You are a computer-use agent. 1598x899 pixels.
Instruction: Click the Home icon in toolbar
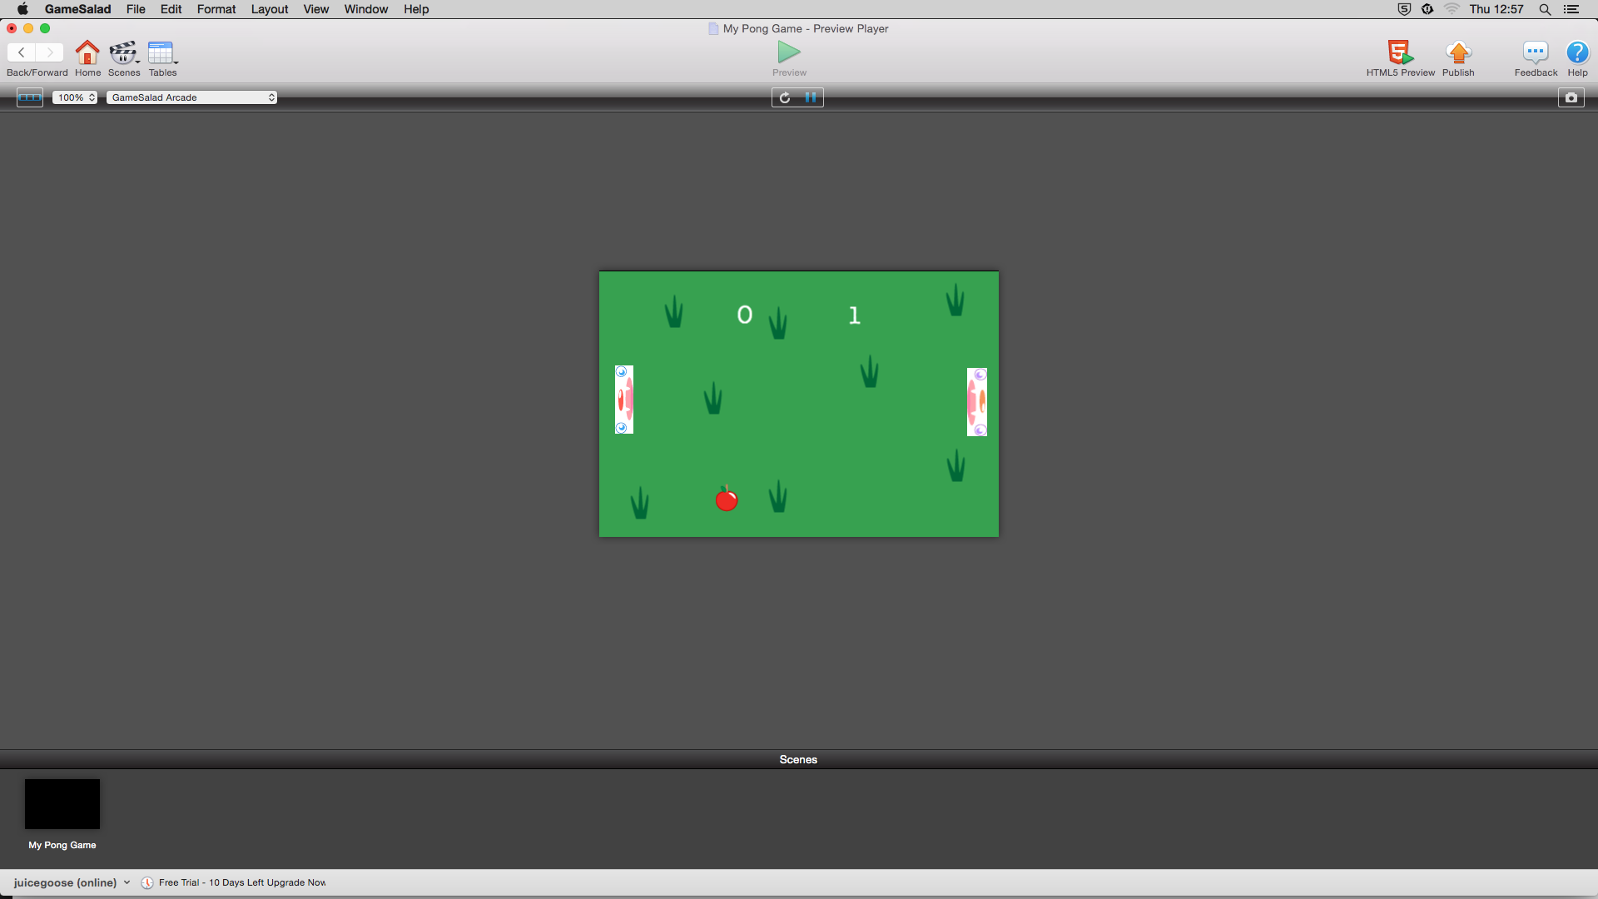[87, 53]
